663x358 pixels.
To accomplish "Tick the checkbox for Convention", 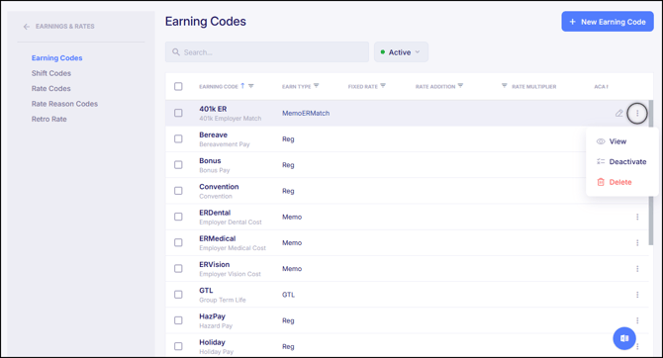I will point(178,191).
